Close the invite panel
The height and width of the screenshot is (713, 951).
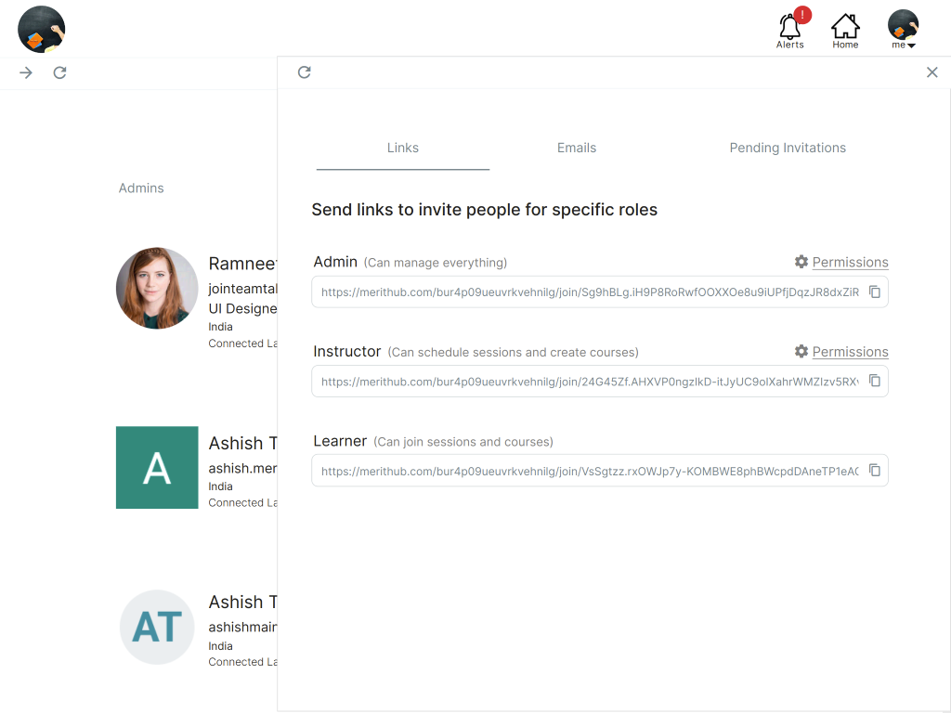(x=931, y=72)
